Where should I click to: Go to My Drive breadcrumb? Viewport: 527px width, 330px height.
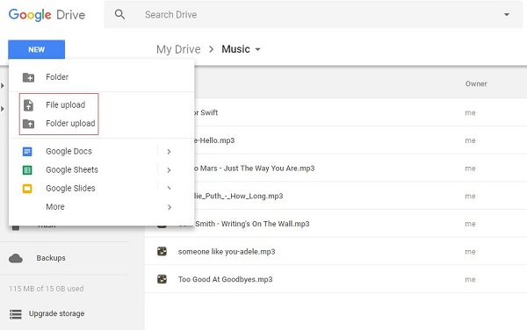(178, 49)
